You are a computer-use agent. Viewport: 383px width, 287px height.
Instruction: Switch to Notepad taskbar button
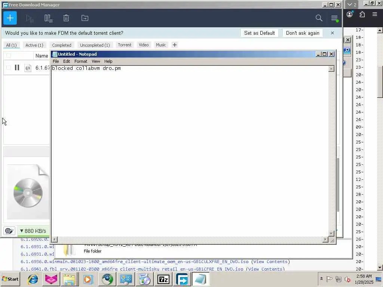(x=200, y=279)
